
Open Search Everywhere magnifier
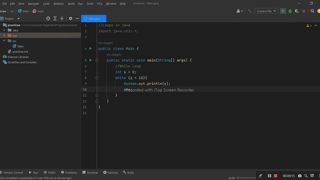[x=312, y=11]
